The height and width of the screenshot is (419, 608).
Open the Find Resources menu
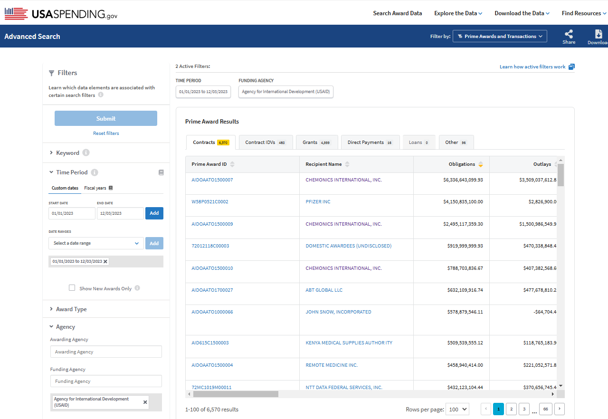pos(584,13)
